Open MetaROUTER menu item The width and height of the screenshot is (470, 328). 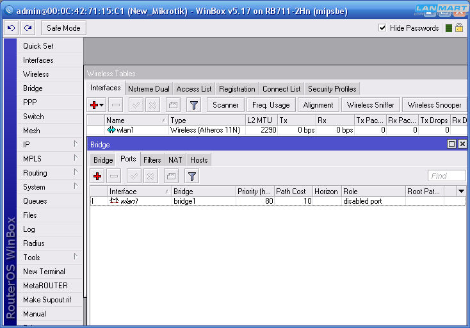click(50, 286)
